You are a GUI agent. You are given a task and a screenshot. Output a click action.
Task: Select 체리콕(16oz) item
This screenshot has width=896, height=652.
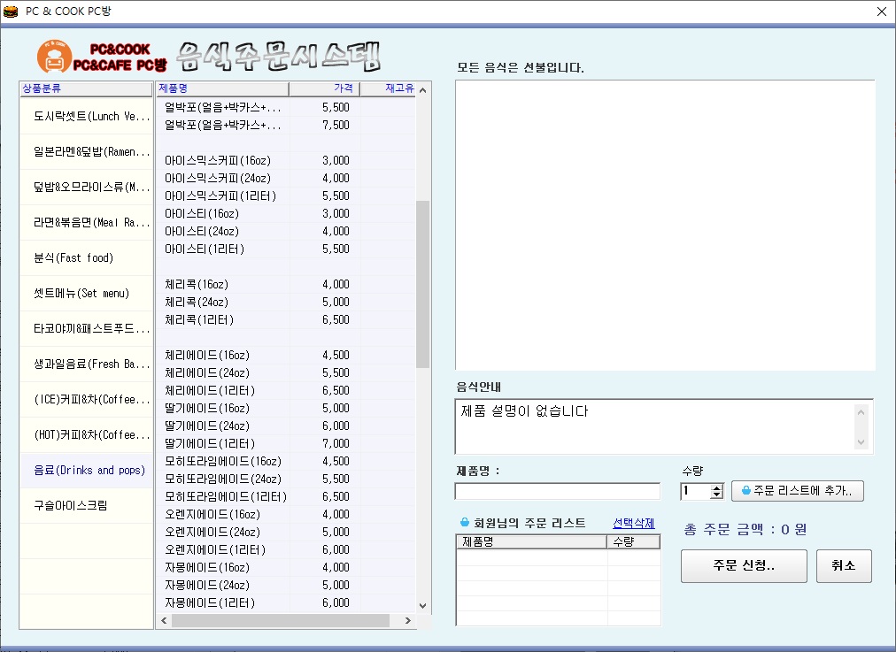pos(286,284)
